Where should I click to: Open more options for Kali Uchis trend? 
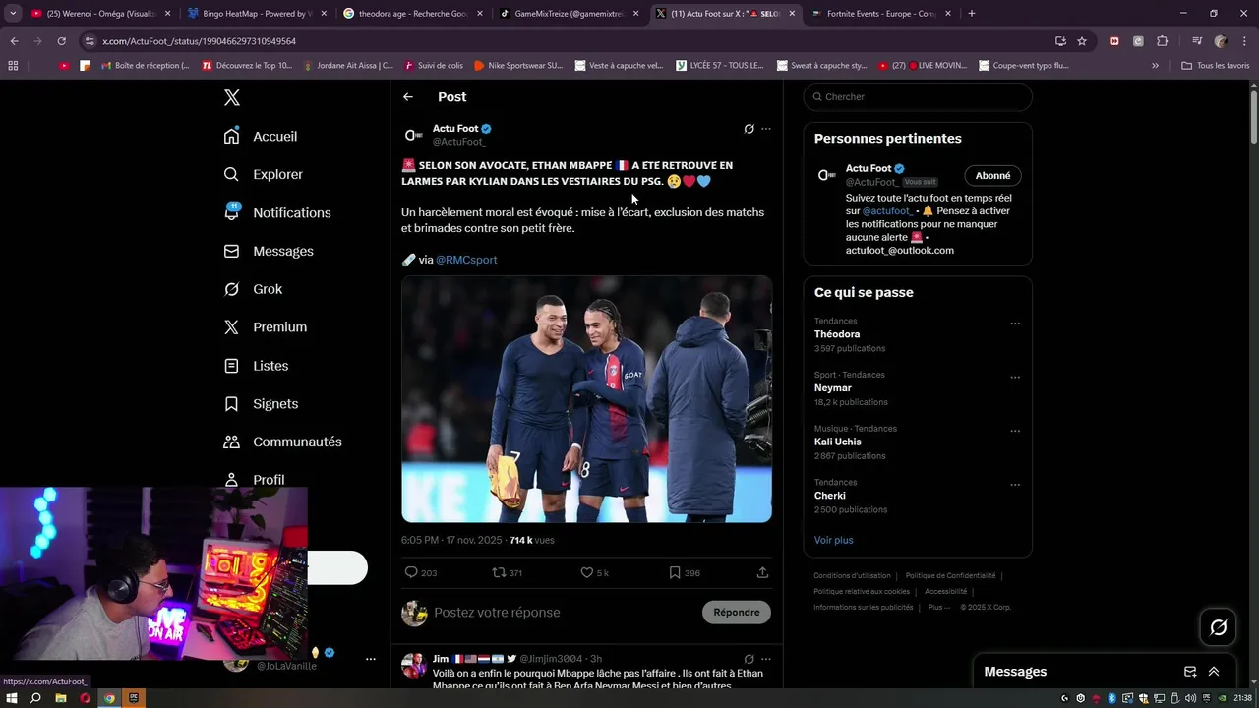pos(1015,431)
